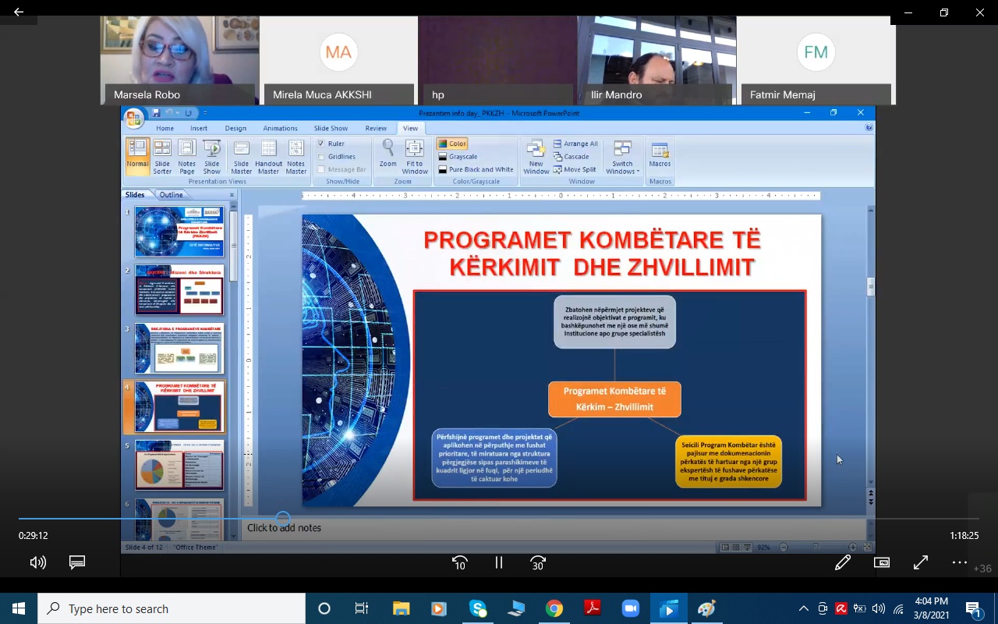Expand the Switch Windows dropdown
This screenshot has width=998, height=624.
click(x=622, y=158)
